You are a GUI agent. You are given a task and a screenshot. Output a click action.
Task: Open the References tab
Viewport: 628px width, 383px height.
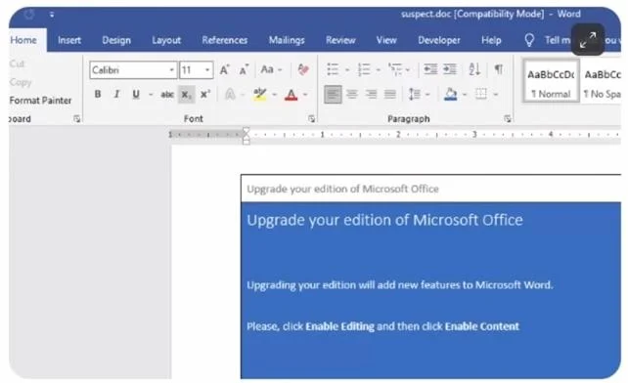[x=225, y=40]
